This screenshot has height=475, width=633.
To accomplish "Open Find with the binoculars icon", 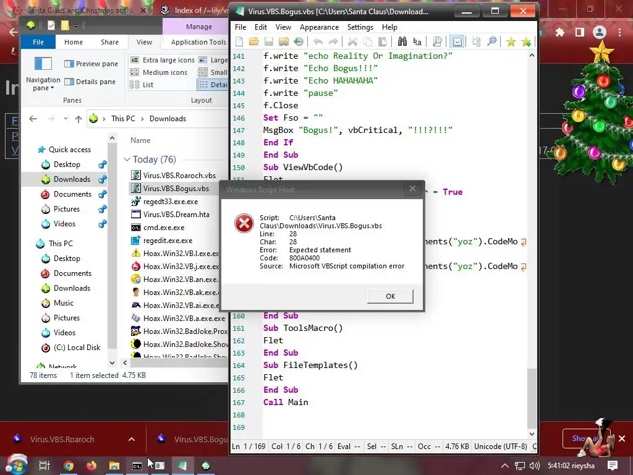I will coord(402,41).
